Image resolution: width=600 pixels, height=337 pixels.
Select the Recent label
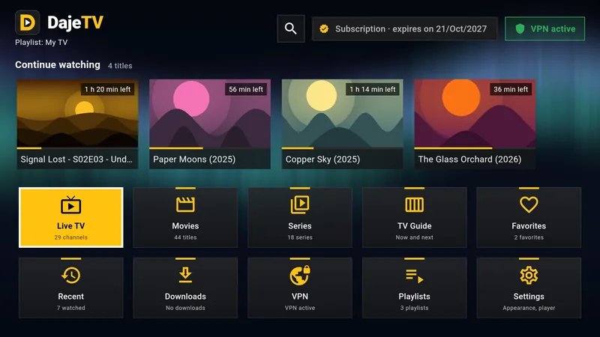pyautogui.click(x=70, y=297)
